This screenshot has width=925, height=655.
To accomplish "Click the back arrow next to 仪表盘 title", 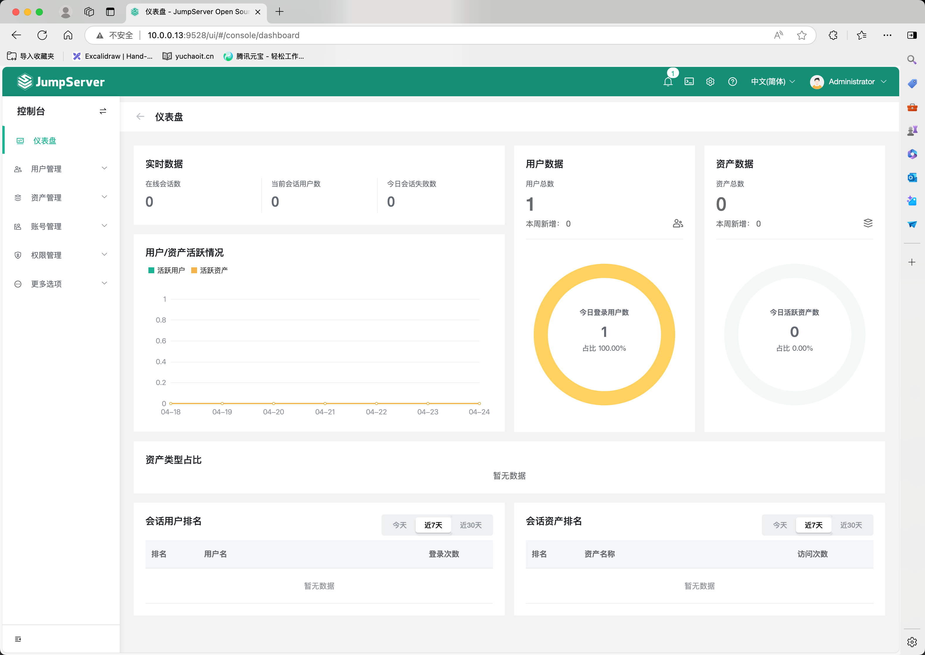I will (x=140, y=117).
